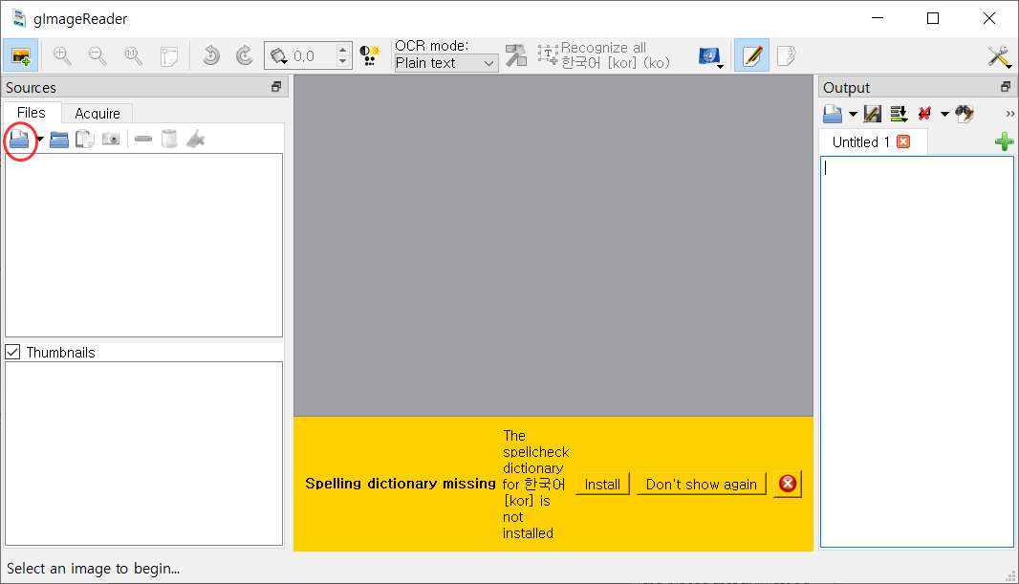Switch to the Acquire tab

point(98,113)
